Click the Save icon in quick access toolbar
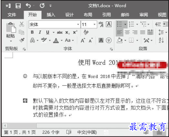This screenshot has width=169, height=137. (x=18, y=6)
